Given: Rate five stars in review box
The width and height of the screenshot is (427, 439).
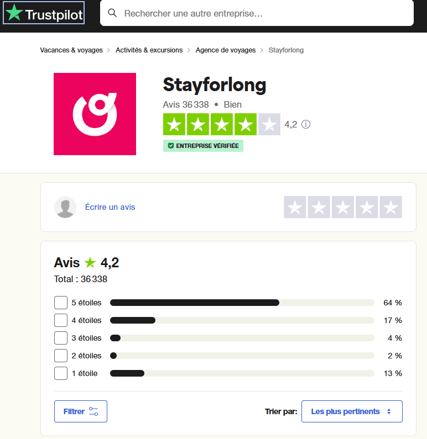Looking at the screenshot, I should [x=390, y=207].
